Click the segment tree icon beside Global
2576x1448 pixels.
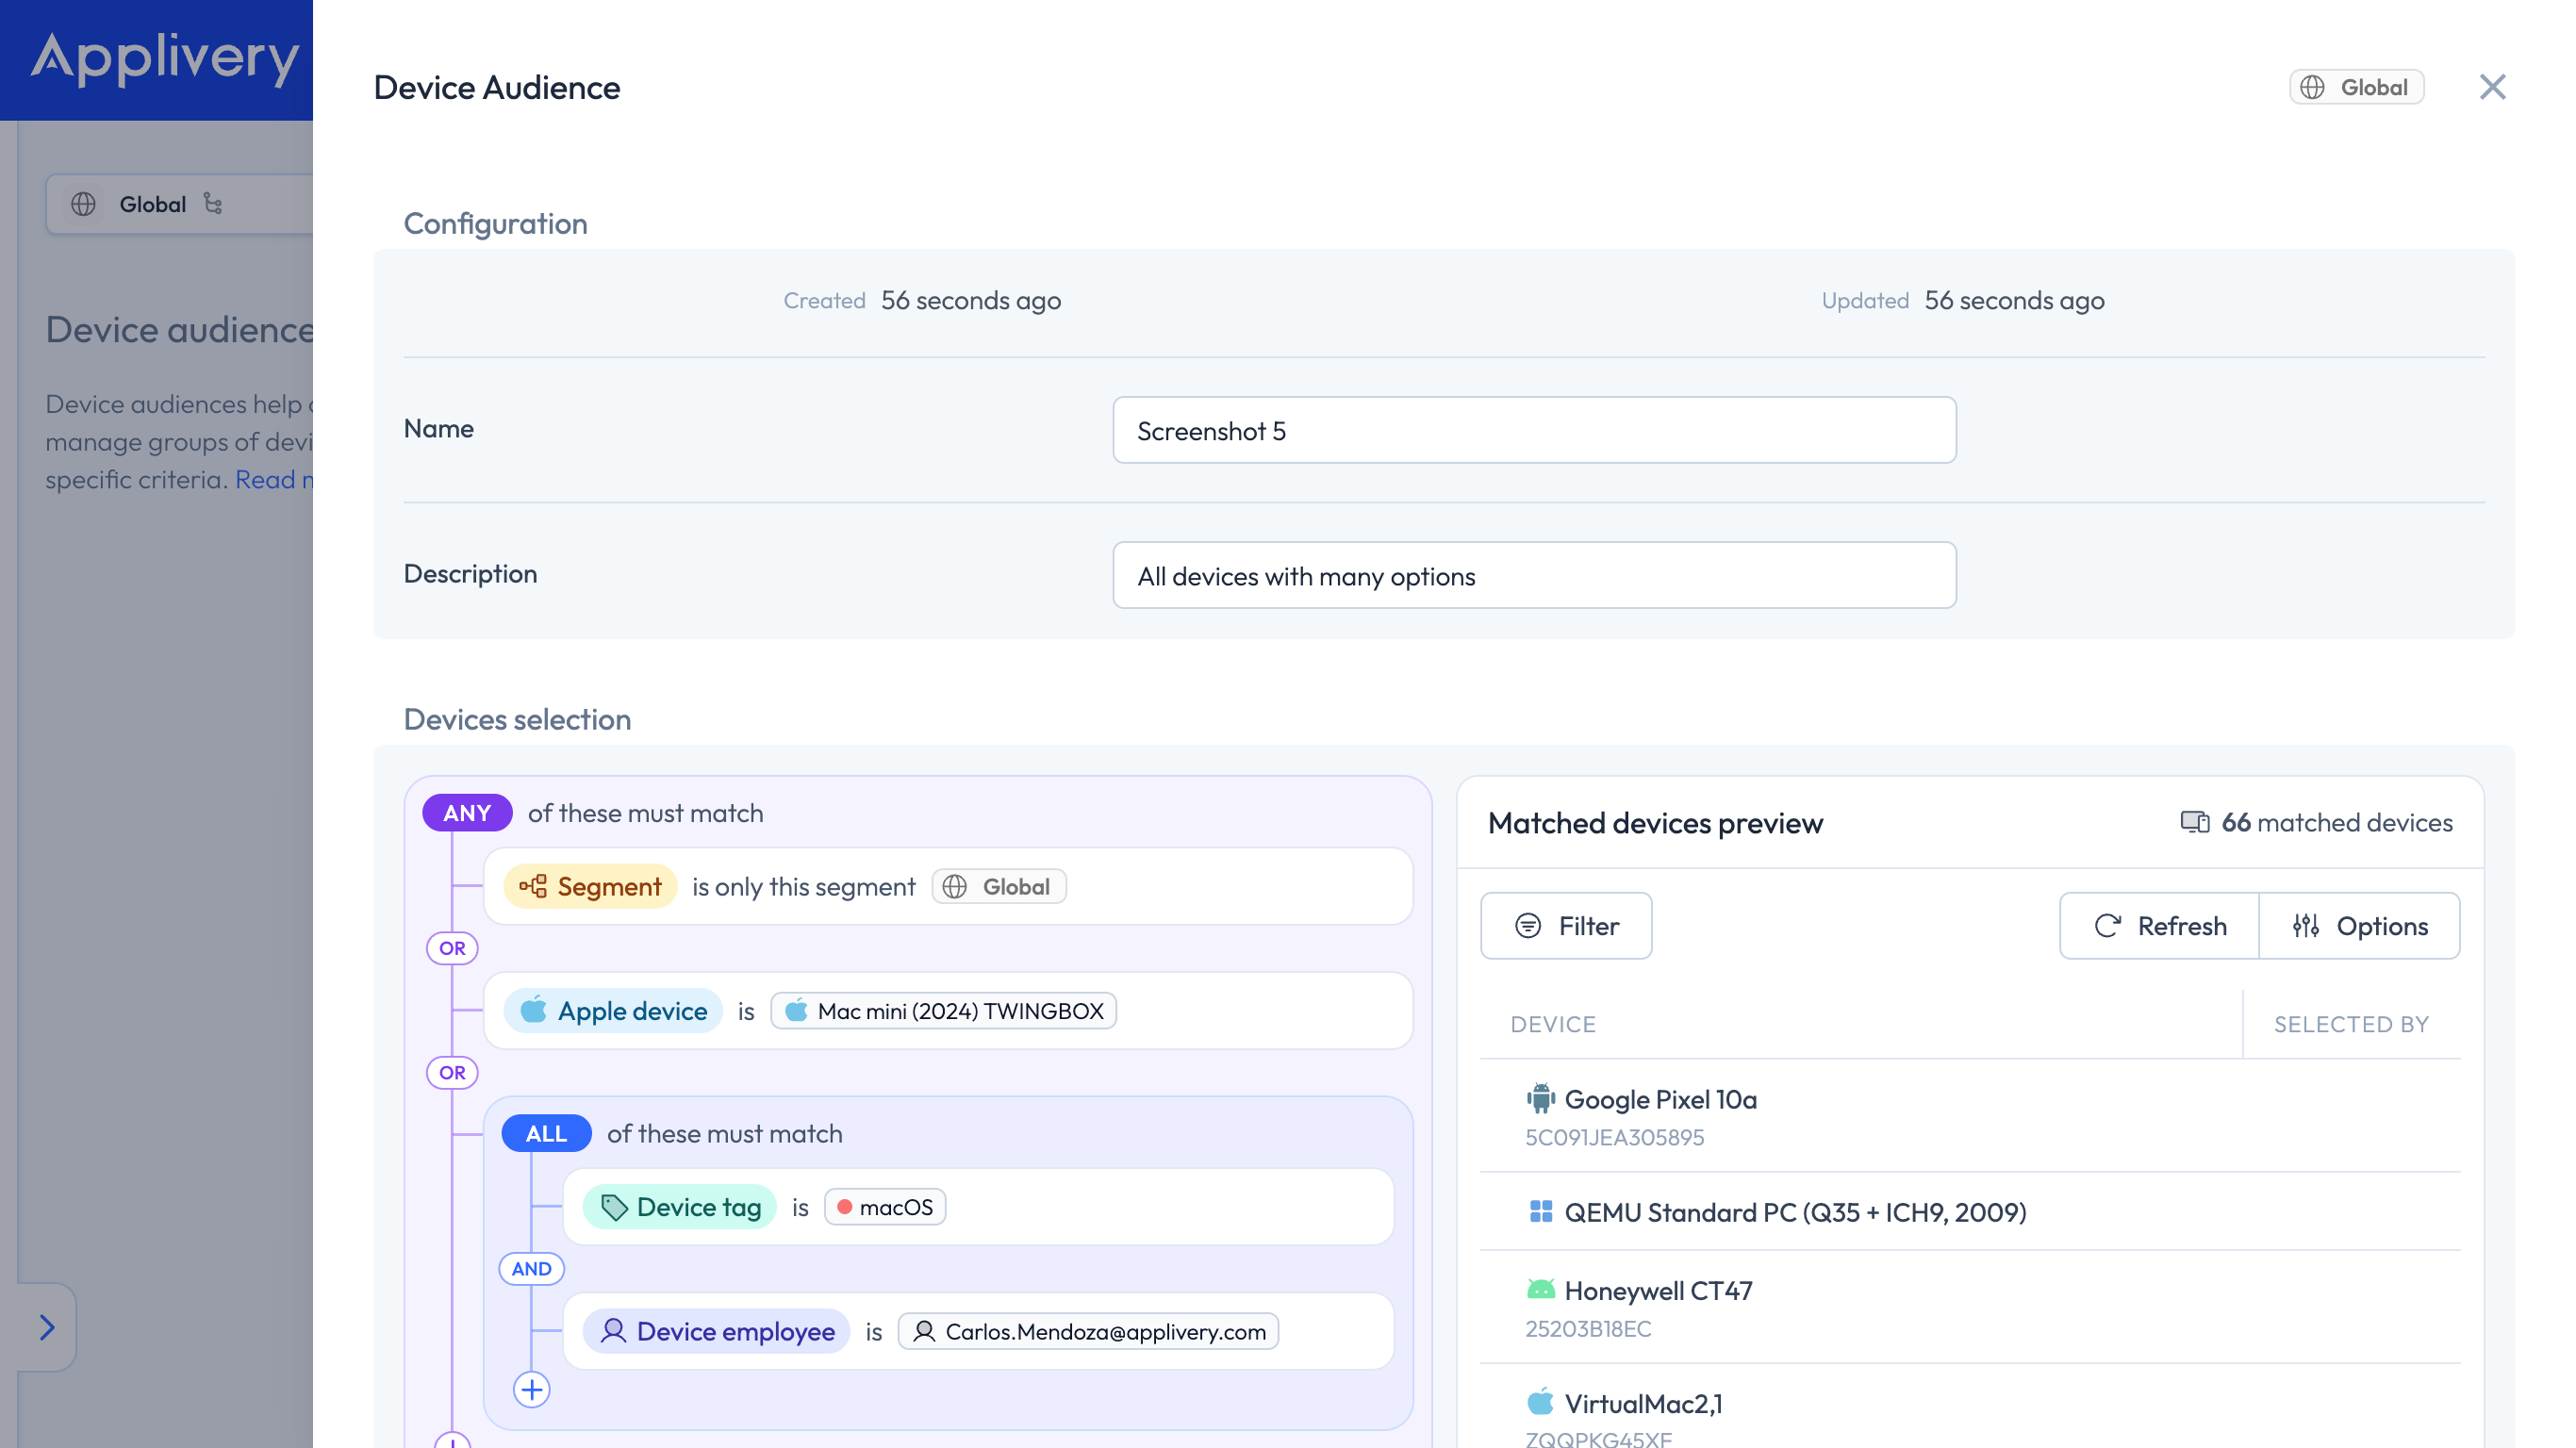(213, 204)
